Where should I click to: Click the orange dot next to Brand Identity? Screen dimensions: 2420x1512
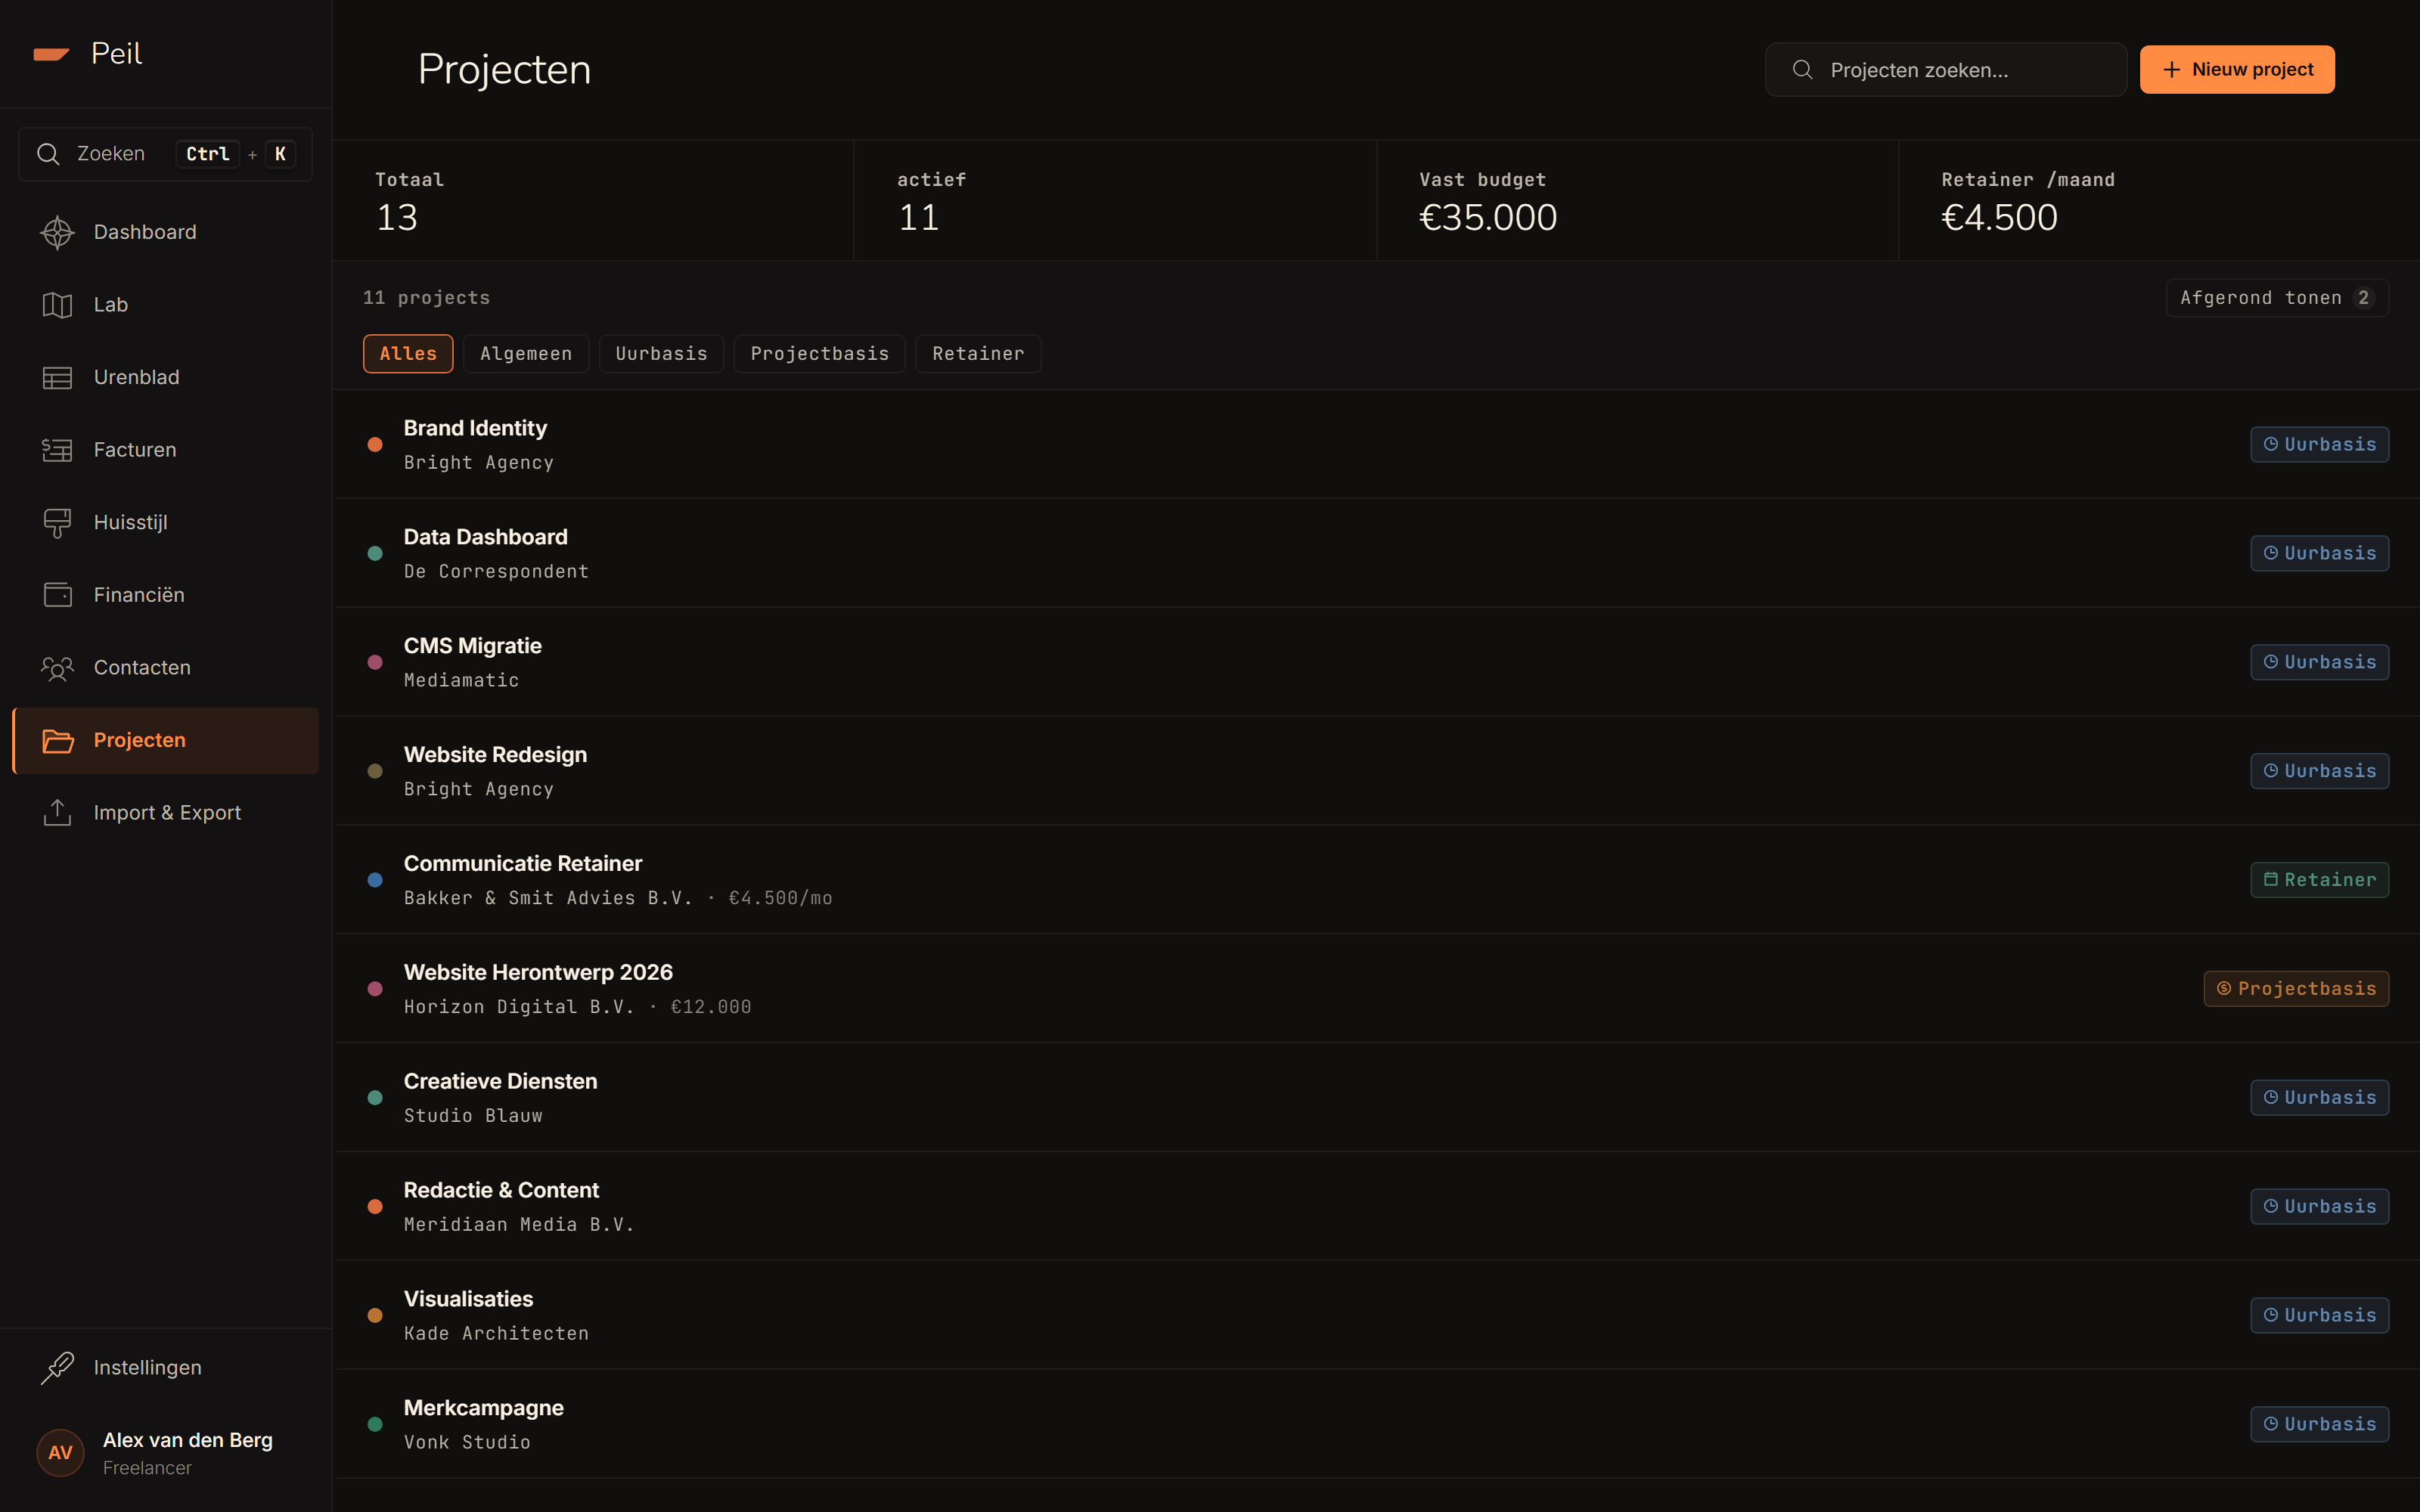click(x=375, y=444)
